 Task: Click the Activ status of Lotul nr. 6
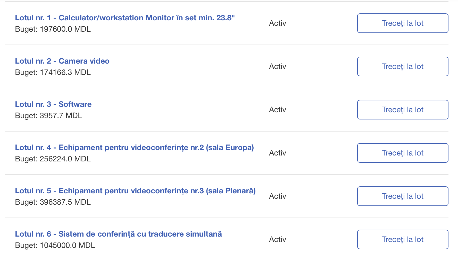pyautogui.click(x=277, y=239)
